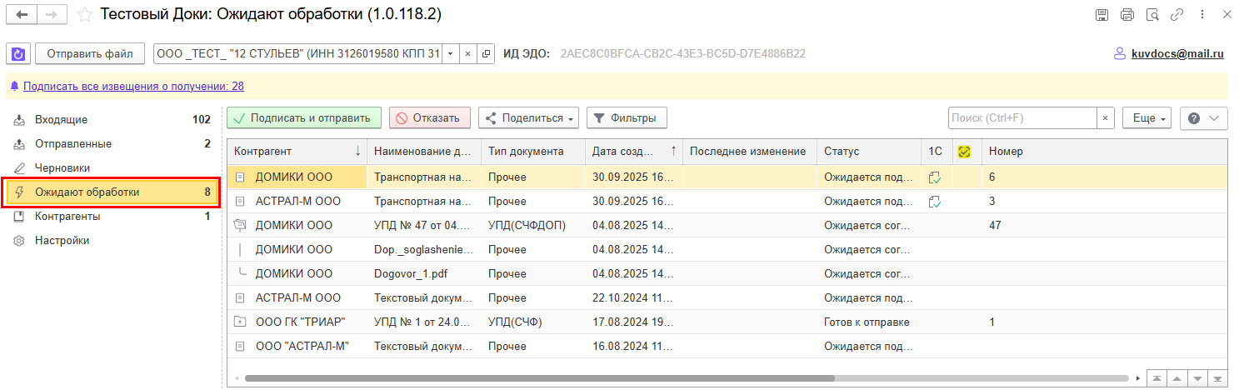The image size is (1239, 390).
Task: Open the document preview magnifier icon
Action: pyautogui.click(x=1152, y=15)
